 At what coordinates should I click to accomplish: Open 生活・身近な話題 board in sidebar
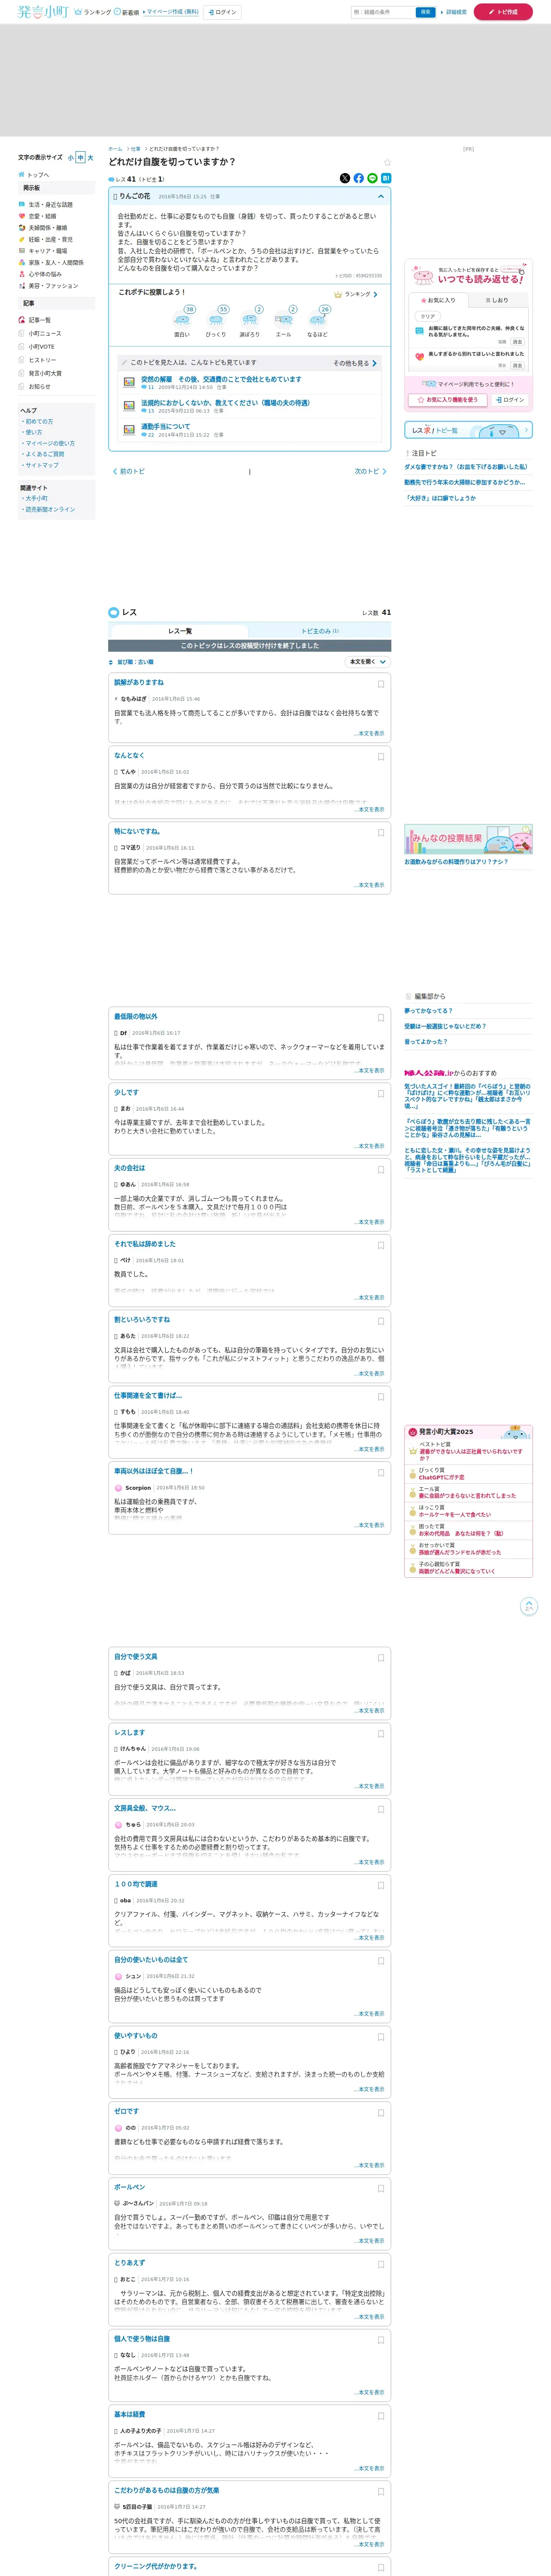click(x=46, y=204)
